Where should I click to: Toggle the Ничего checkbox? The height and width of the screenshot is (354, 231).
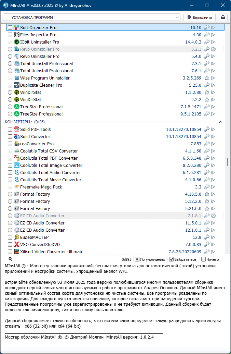pyautogui.click(x=204, y=259)
